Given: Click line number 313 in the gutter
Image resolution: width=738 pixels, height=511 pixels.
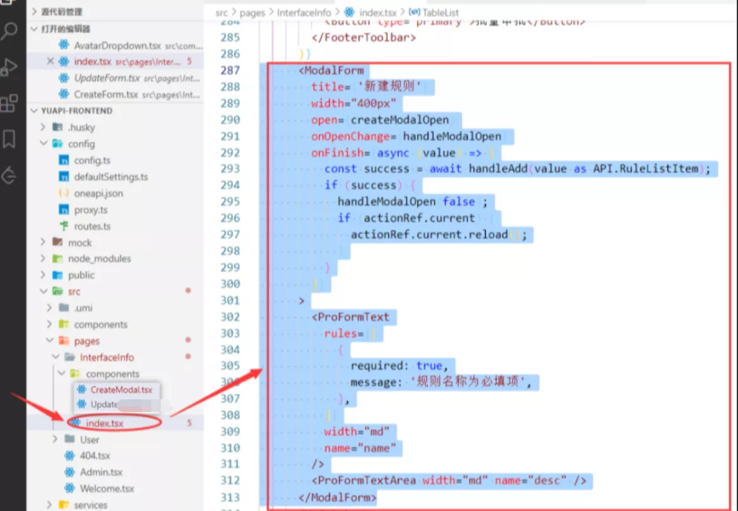Looking at the screenshot, I should (230, 497).
